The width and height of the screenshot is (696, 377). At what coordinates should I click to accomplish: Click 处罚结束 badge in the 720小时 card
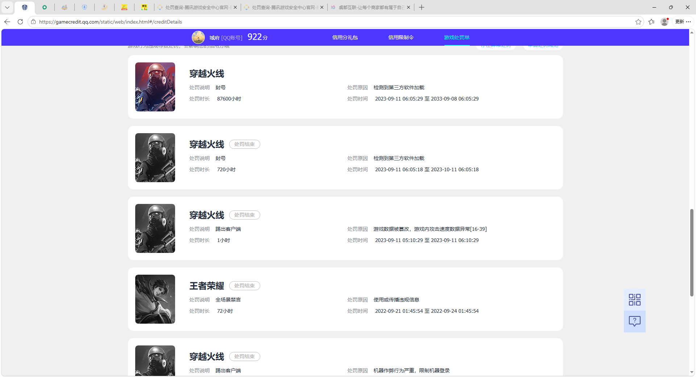[x=245, y=144]
